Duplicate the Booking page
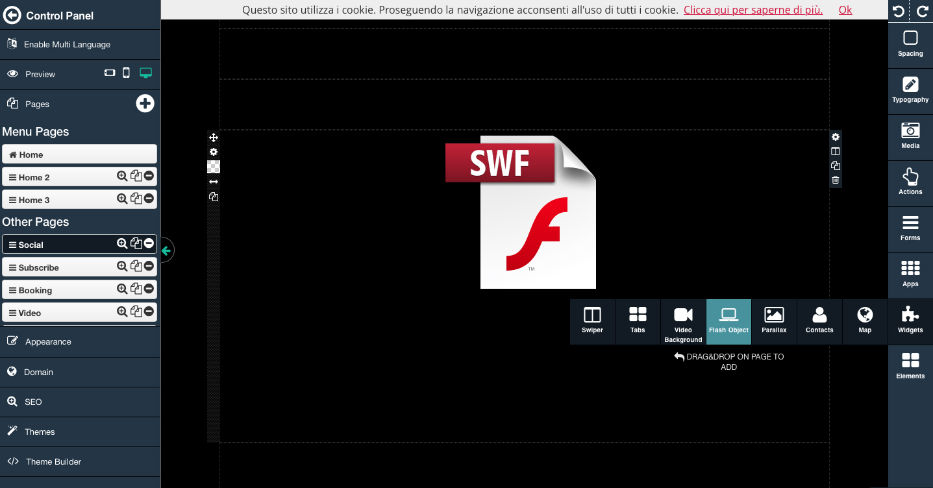Screen dimensions: 933x488 coord(136,289)
